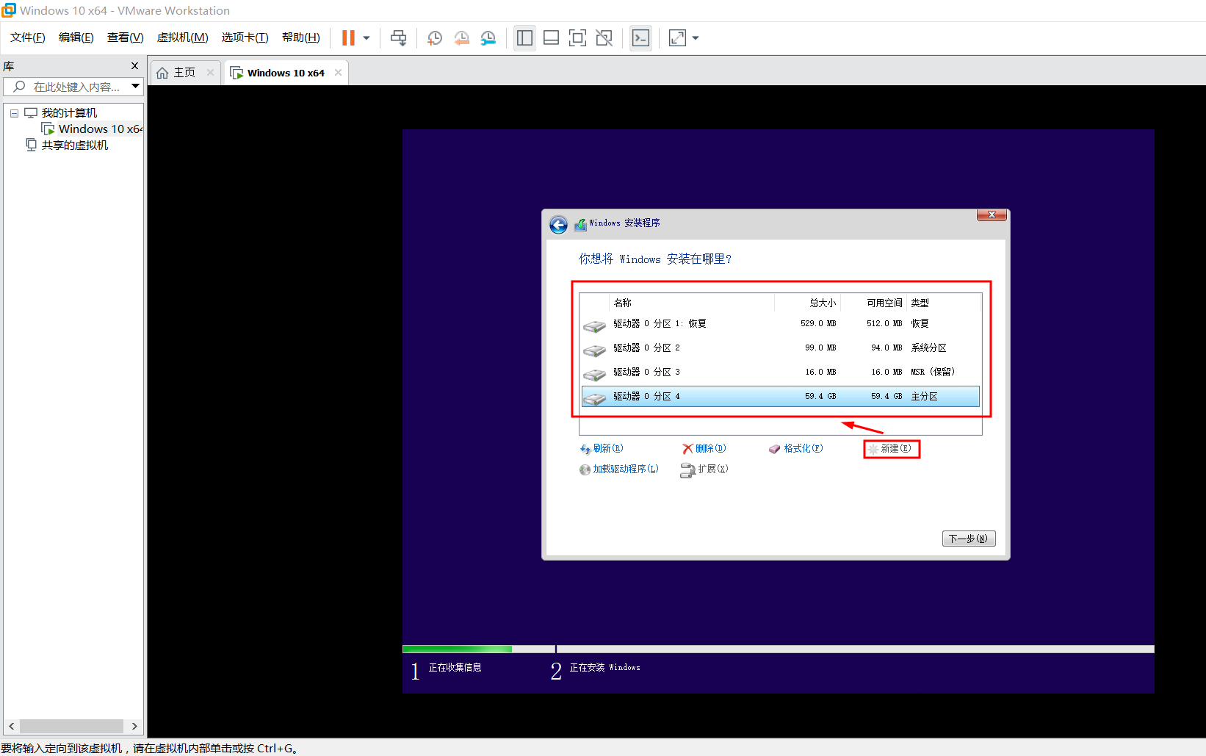This screenshot has width=1206, height=756.
Task: Click the drive icon of 分区 4
Action: [594, 397]
